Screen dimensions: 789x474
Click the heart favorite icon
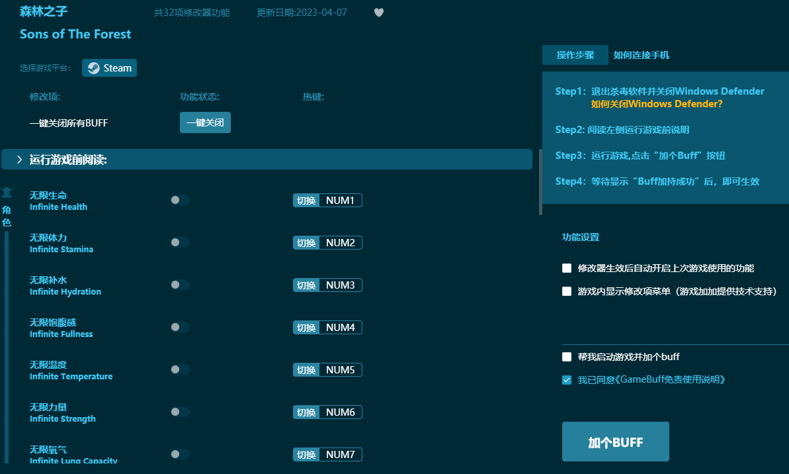point(379,13)
